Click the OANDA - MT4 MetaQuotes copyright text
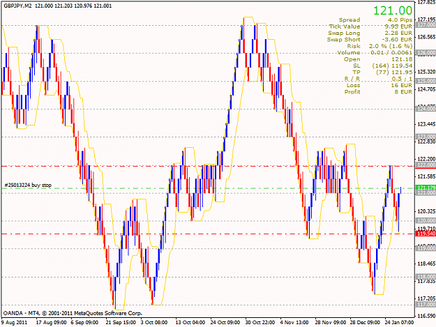436x327 pixels. 73,313
